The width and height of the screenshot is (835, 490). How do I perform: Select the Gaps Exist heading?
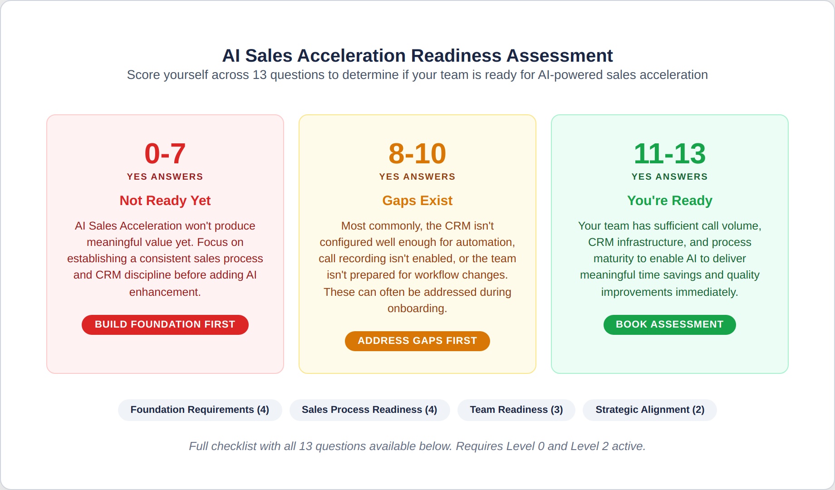pos(417,201)
